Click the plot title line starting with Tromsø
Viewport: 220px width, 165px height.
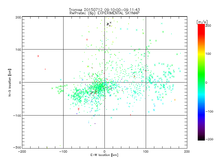tap(105, 10)
